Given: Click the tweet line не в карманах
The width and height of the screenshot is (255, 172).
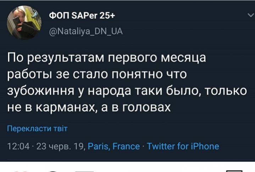Looking at the screenshot, I should [x=89, y=107].
